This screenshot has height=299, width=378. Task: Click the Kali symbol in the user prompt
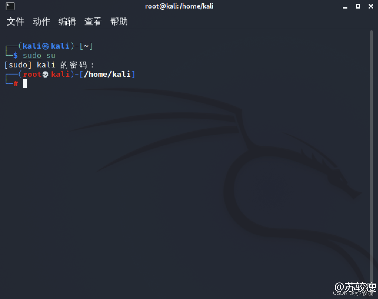[x=45, y=46]
